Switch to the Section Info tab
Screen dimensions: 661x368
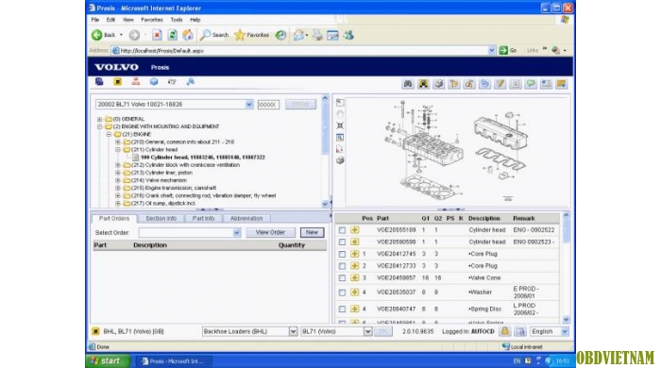coord(161,219)
